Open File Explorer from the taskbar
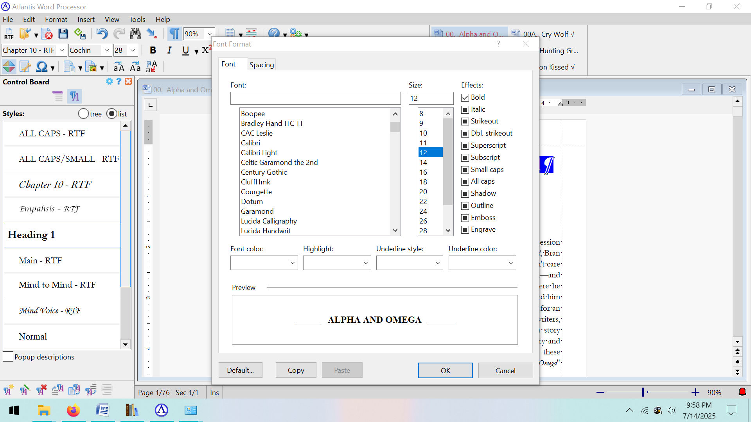Viewport: 751px width, 422px height. (x=44, y=410)
